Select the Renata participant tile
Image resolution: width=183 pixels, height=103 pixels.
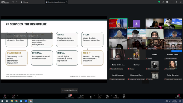pos(155,55)
